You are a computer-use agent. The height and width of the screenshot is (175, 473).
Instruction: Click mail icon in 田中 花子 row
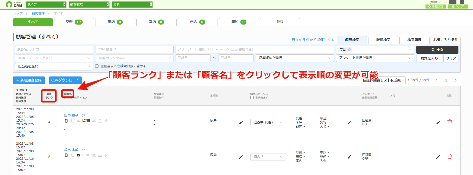click(x=78, y=121)
